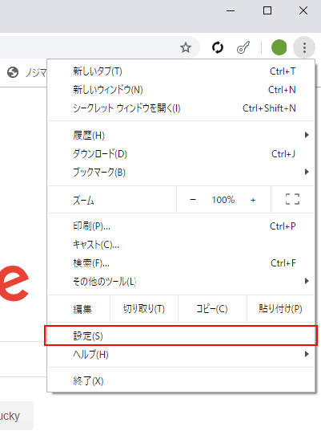Click 切り取り(T) button

pyautogui.click(x=144, y=308)
